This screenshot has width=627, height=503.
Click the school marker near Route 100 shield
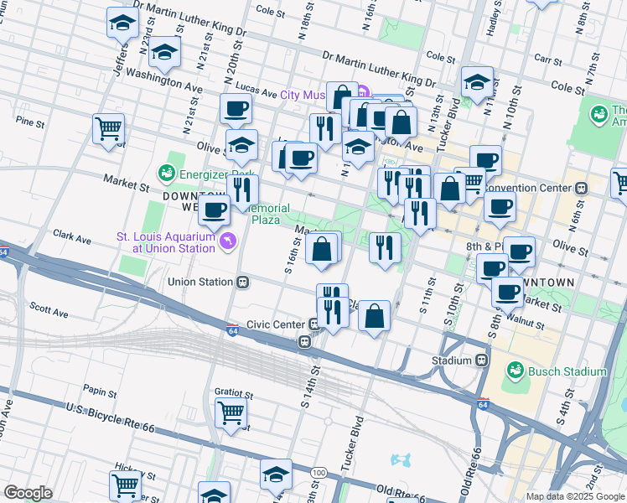click(x=276, y=477)
